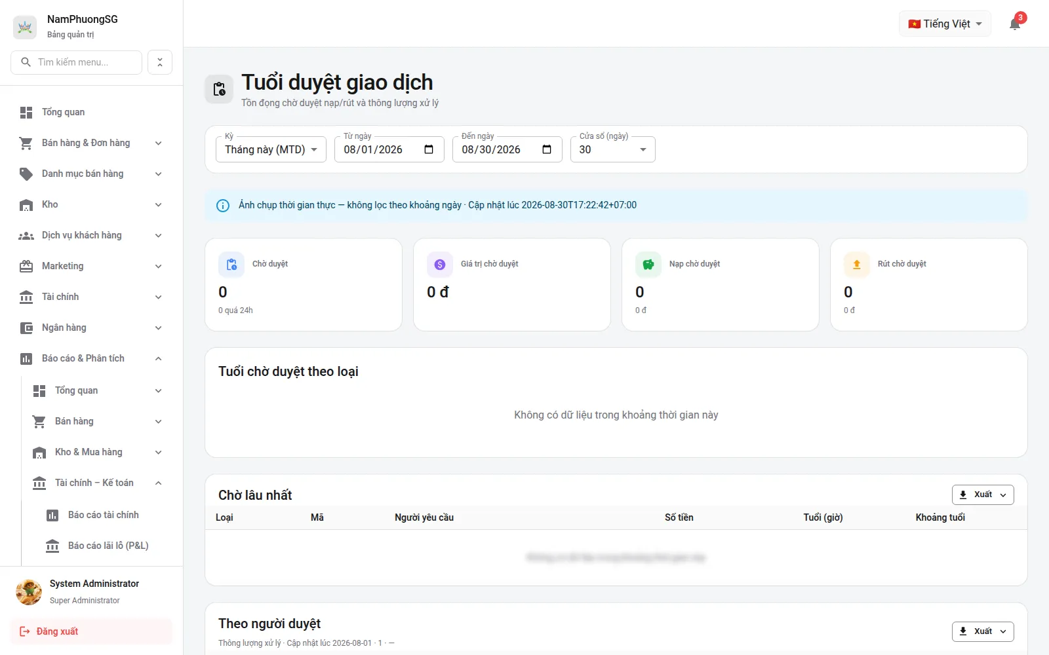Sort by Tuổi (giờ) column header
The width and height of the screenshot is (1049, 655).
point(823,517)
